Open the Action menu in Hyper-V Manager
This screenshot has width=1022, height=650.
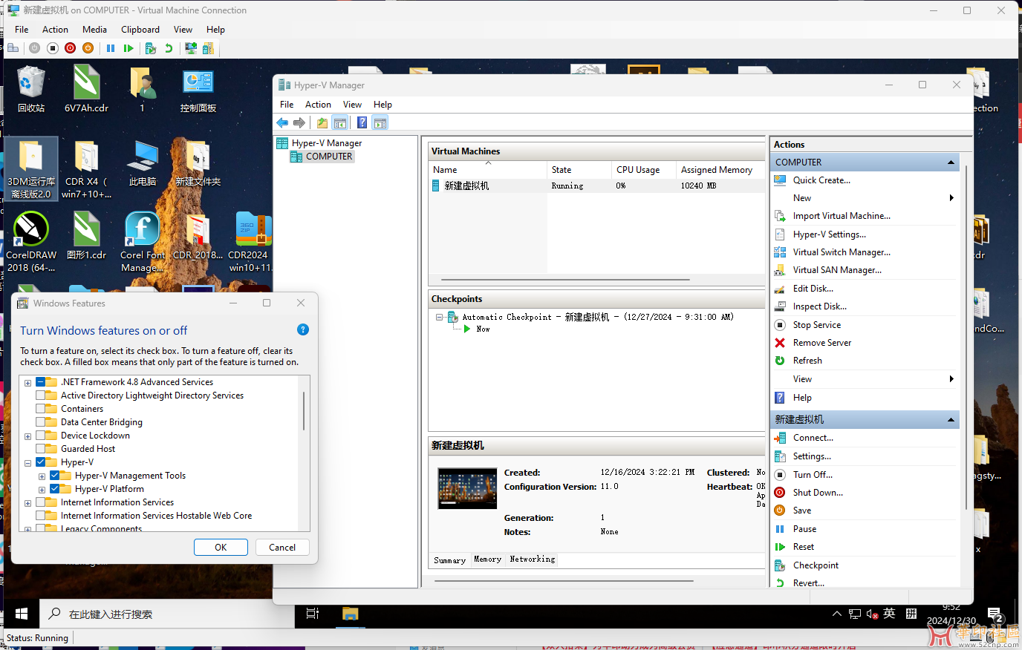coord(318,105)
